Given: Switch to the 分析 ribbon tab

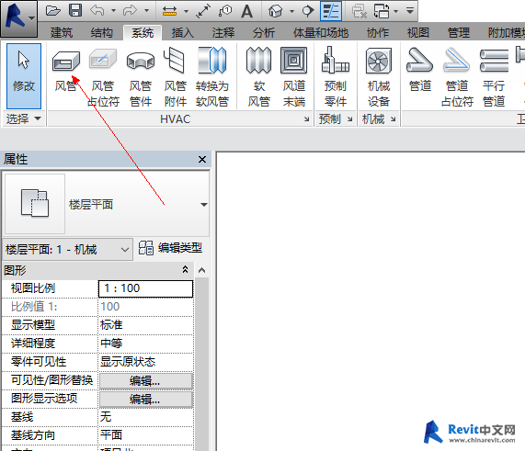Looking at the screenshot, I should (264, 33).
